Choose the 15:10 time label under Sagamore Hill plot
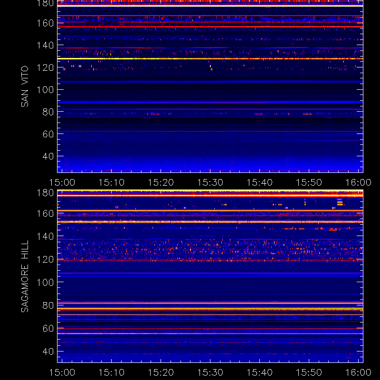380x380 pixels. (x=112, y=372)
